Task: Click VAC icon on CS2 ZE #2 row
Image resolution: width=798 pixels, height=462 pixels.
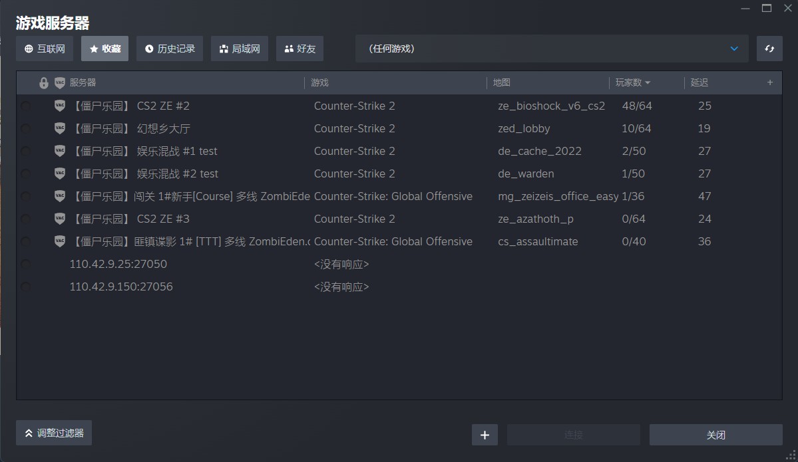Action: 60,106
